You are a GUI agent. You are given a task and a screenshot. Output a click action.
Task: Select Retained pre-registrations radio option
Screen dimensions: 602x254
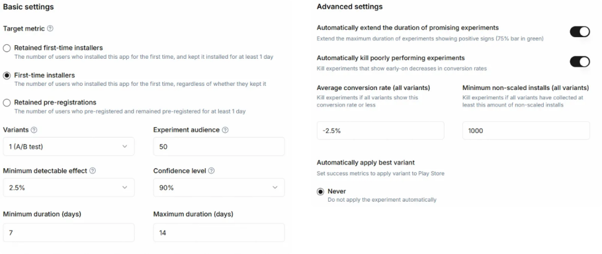click(7, 103)
